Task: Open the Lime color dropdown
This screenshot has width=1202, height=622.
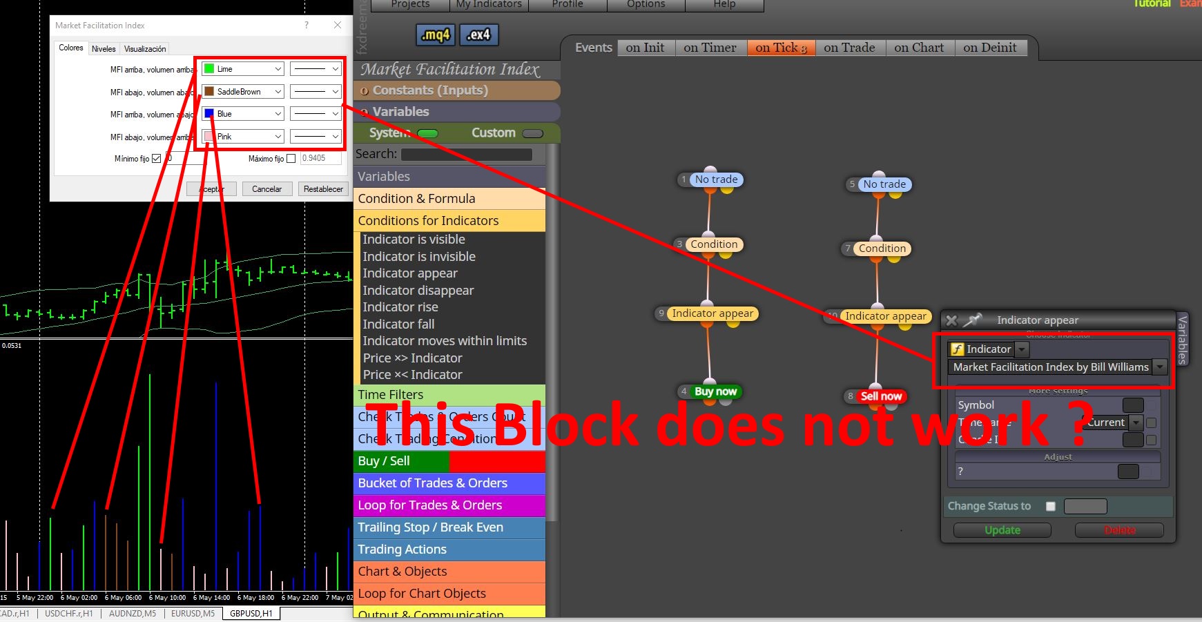Action: 243,69
